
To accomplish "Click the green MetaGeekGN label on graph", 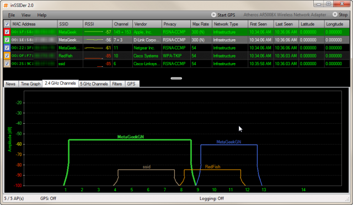I will click(x=130, y=136).
